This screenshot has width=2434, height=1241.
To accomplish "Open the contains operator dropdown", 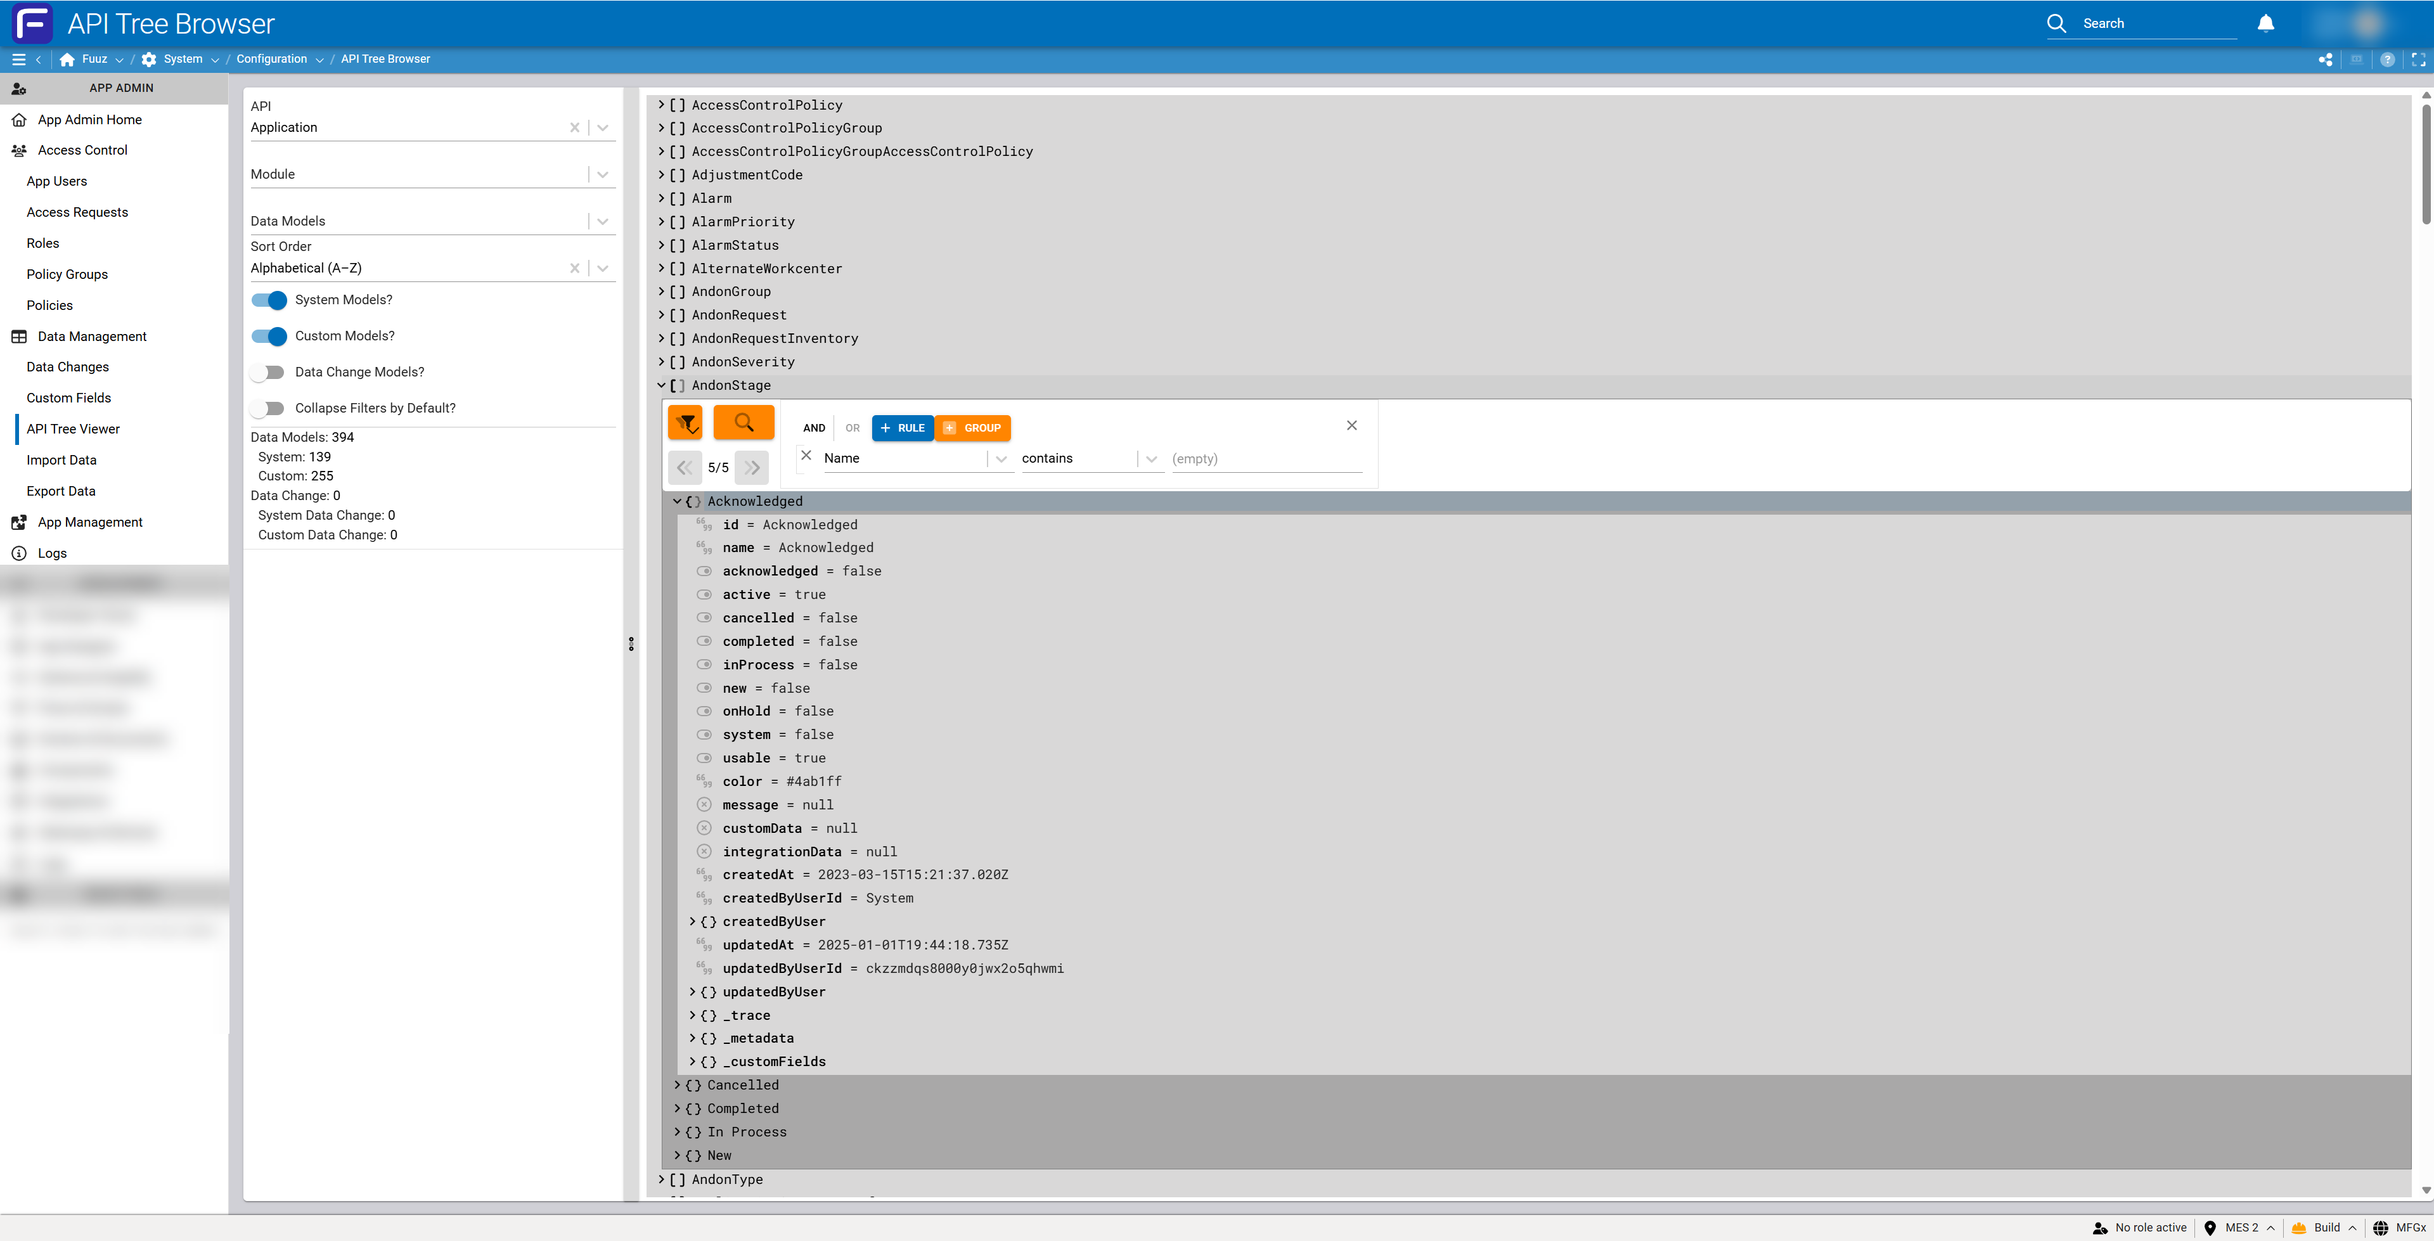I will coord(1151,460).
